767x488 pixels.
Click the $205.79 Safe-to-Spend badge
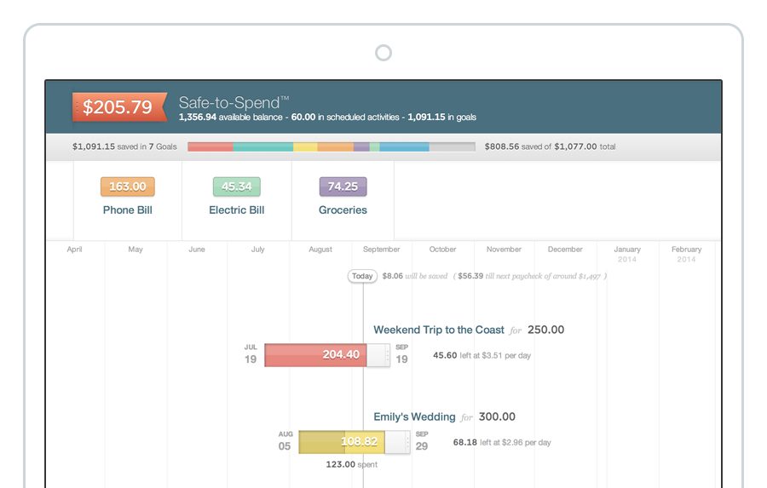[x=118, y=107]
